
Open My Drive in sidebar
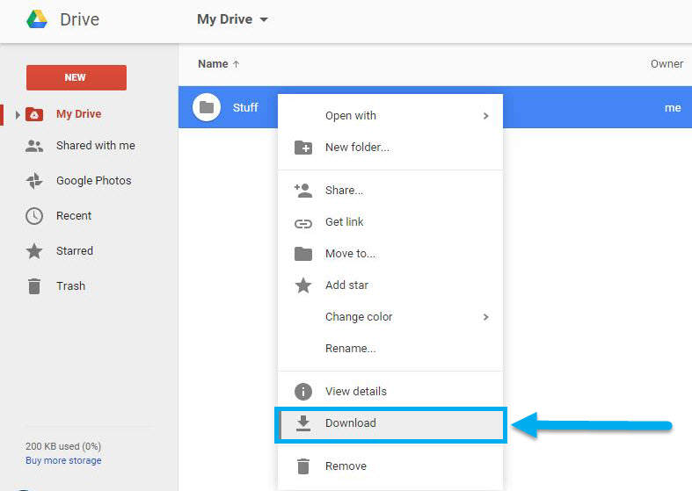click(79, 114)
